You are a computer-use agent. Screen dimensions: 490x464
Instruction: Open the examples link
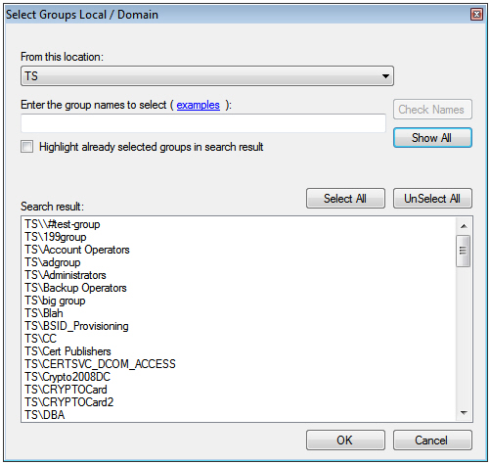click(198, 105)
